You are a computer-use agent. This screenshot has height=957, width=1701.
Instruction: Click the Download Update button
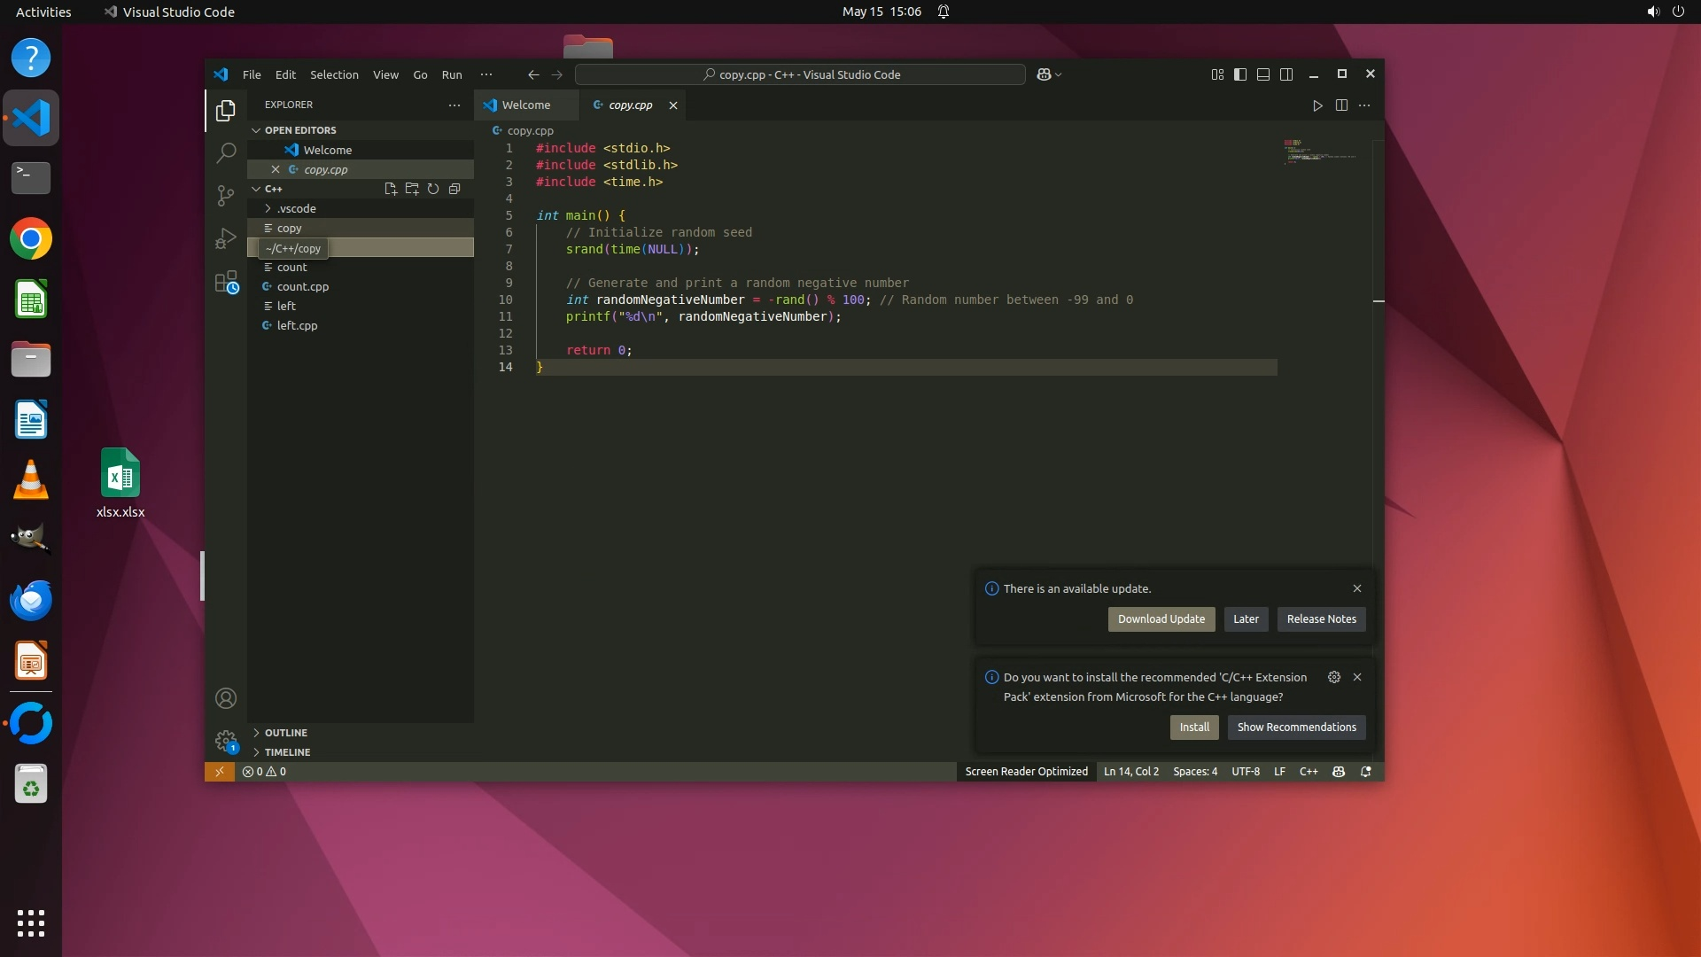[1161, 619]
